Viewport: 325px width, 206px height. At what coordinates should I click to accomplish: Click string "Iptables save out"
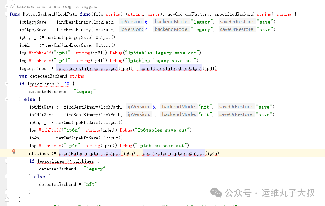tap(161, 146)
